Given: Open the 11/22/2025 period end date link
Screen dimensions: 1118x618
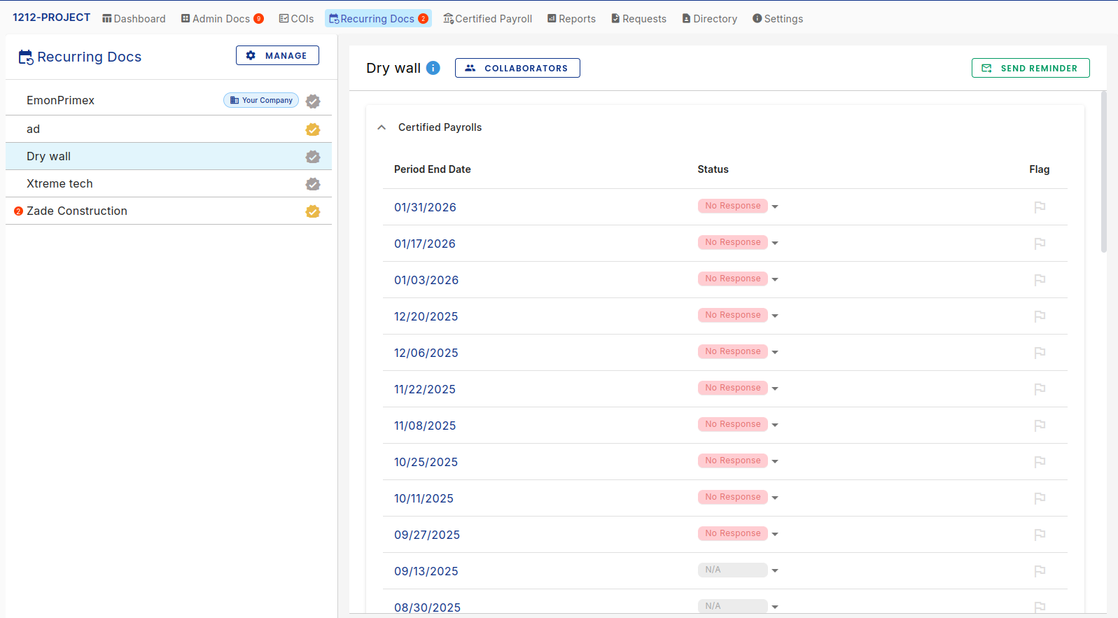Looking at the screenshot, I should pyautogui.click(x=425, y=389).
